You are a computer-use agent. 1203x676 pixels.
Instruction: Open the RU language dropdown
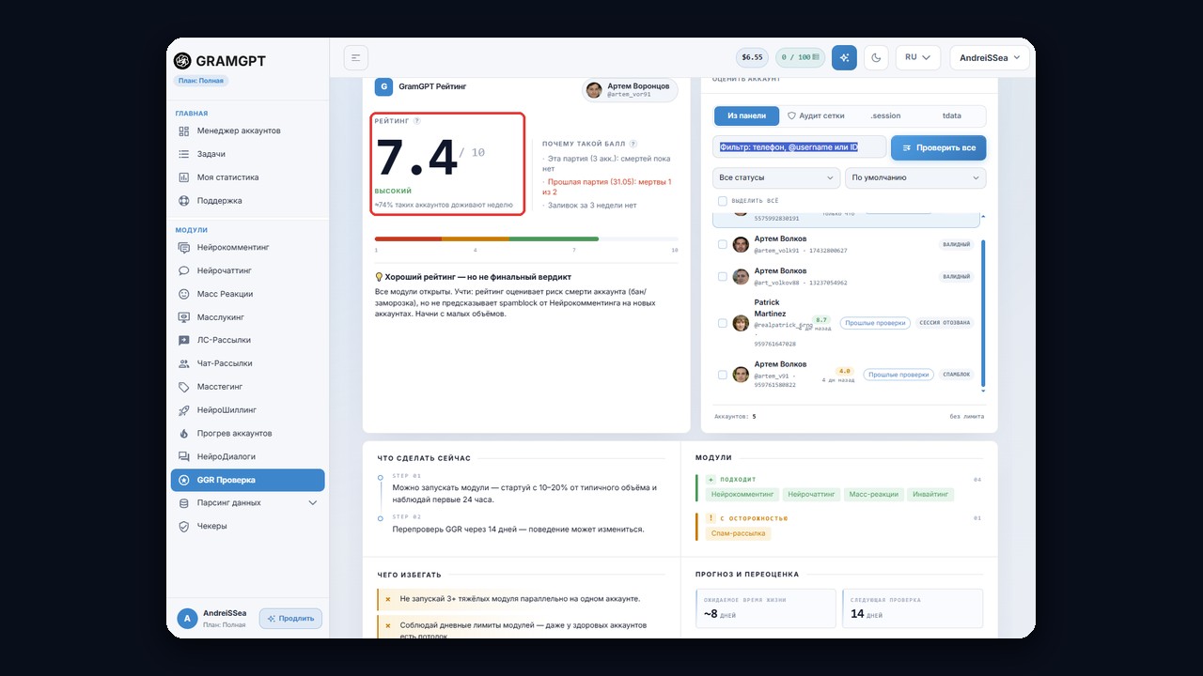pyautogui.click(x=918, y=57)
